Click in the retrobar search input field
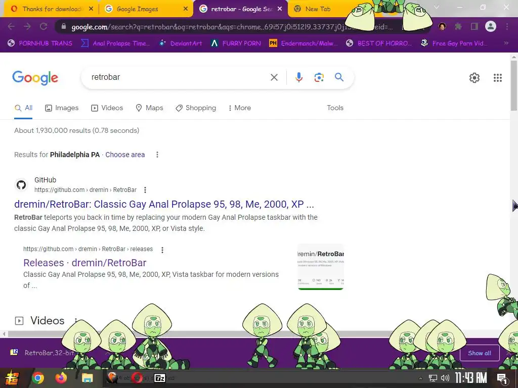The image size is (518, 388). 179,77
